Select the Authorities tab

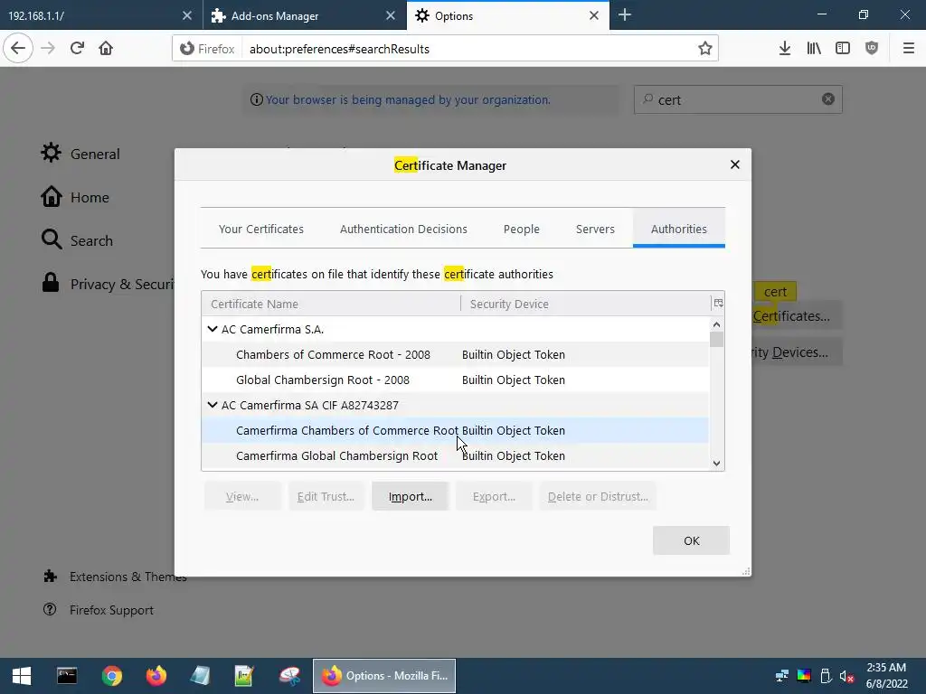coord(678,229)
